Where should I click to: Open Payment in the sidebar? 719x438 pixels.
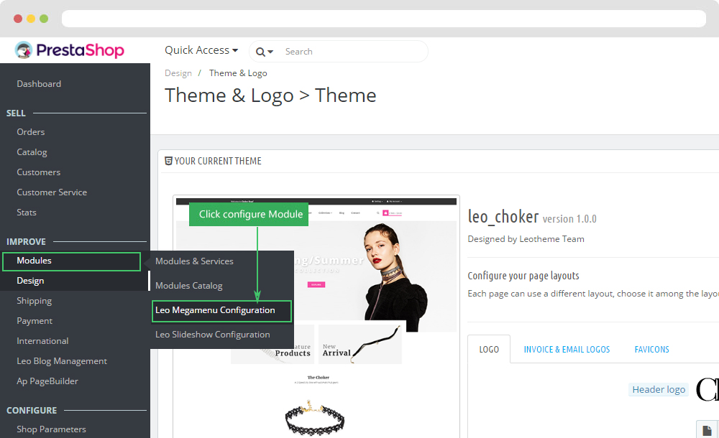pos(35,321)
